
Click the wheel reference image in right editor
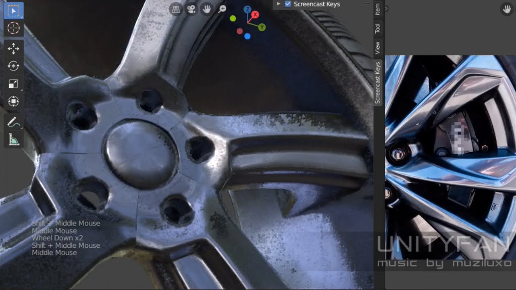[450, 157]
